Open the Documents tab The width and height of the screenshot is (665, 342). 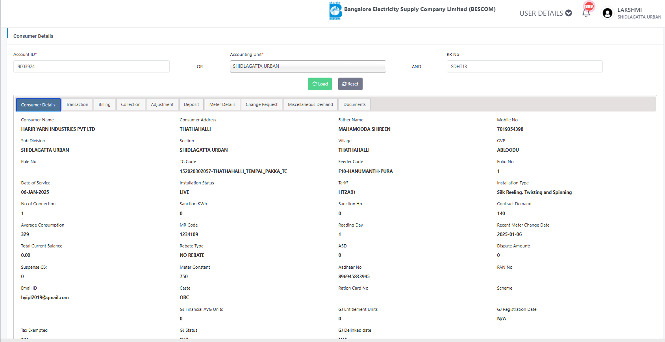(354, 104)
